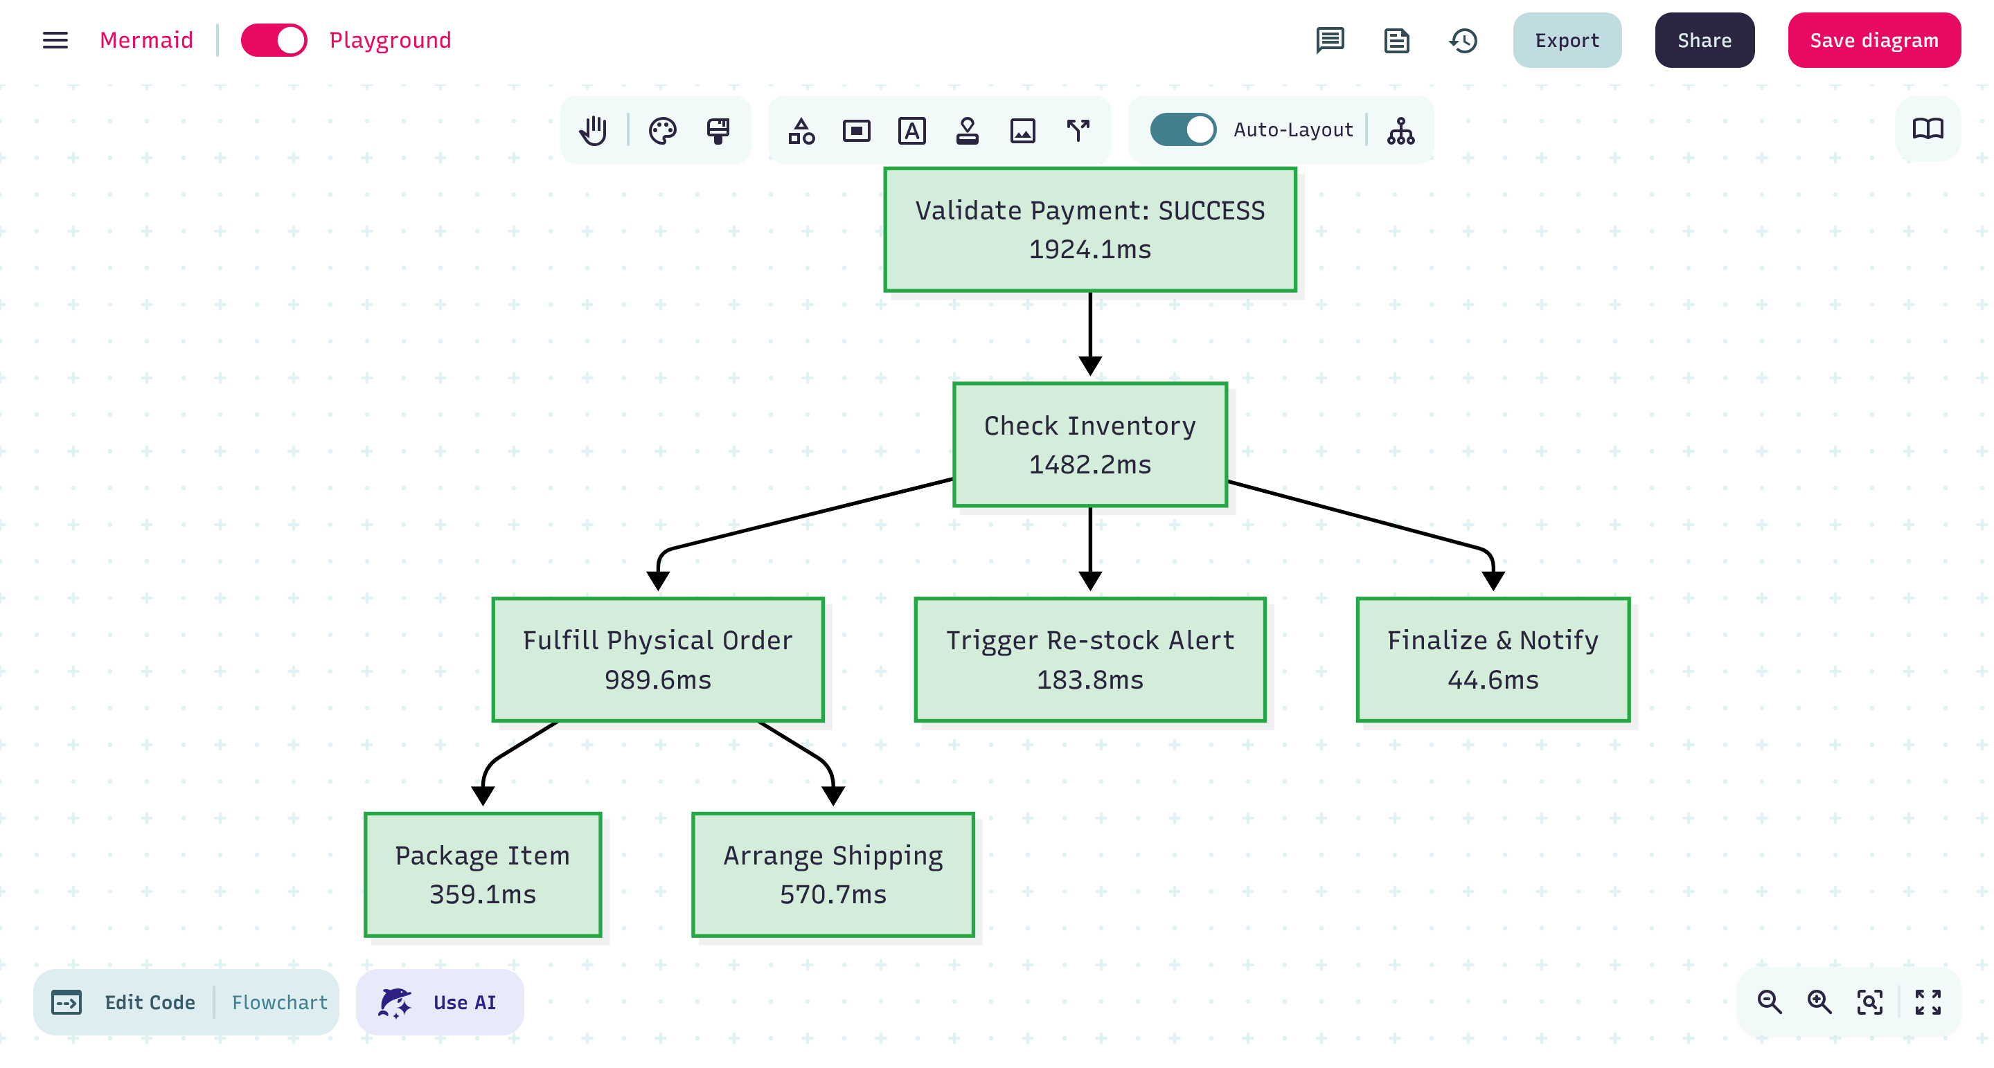Screen dimensions: 1994x1068
Task: Open the hamburger main menu
Action: 55,40
